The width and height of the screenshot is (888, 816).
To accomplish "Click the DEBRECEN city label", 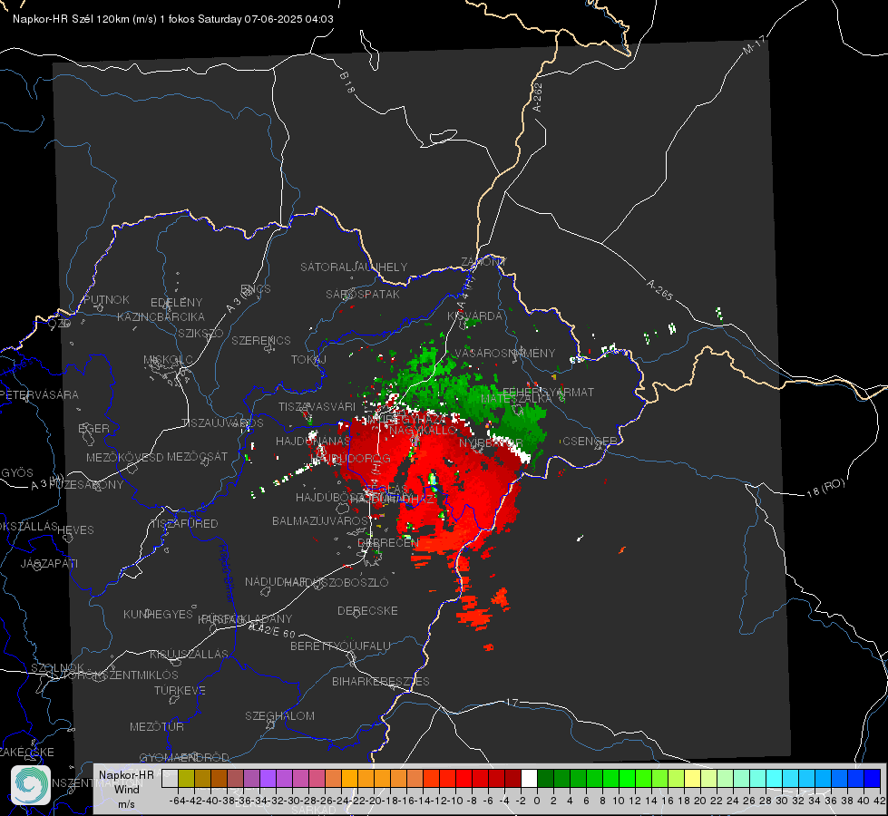I will (388, 542).
